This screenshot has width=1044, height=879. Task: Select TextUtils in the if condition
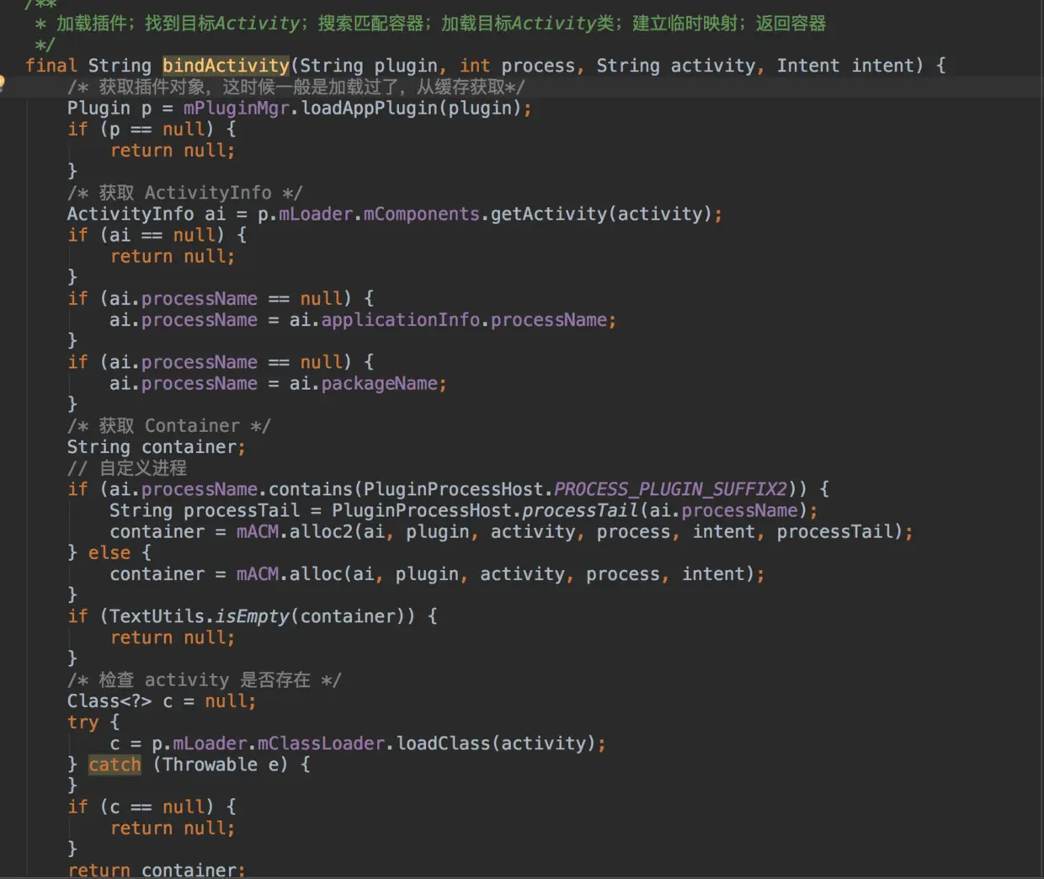point(157,616)
